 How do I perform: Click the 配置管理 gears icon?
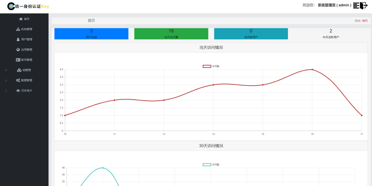click(18, 80)
